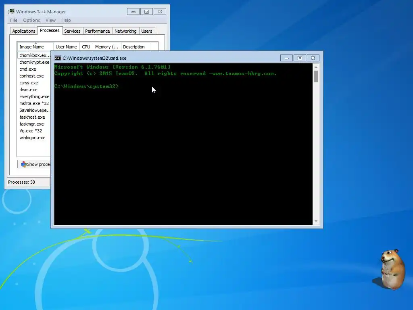
Task: Close the cmd.exe window
Action: click(313, 58)
